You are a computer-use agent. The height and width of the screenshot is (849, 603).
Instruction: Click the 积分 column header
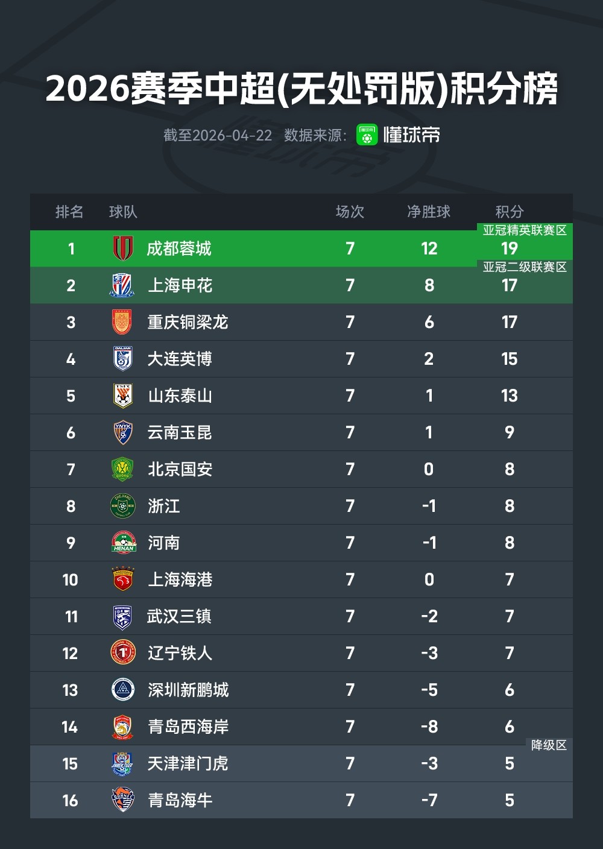coord(510,212)
